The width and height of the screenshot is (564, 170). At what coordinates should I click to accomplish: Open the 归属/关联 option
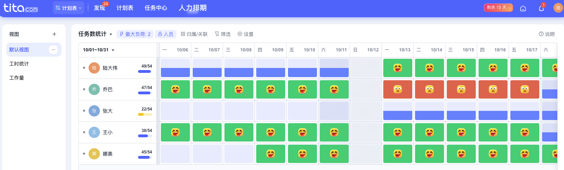pos(194,34)
